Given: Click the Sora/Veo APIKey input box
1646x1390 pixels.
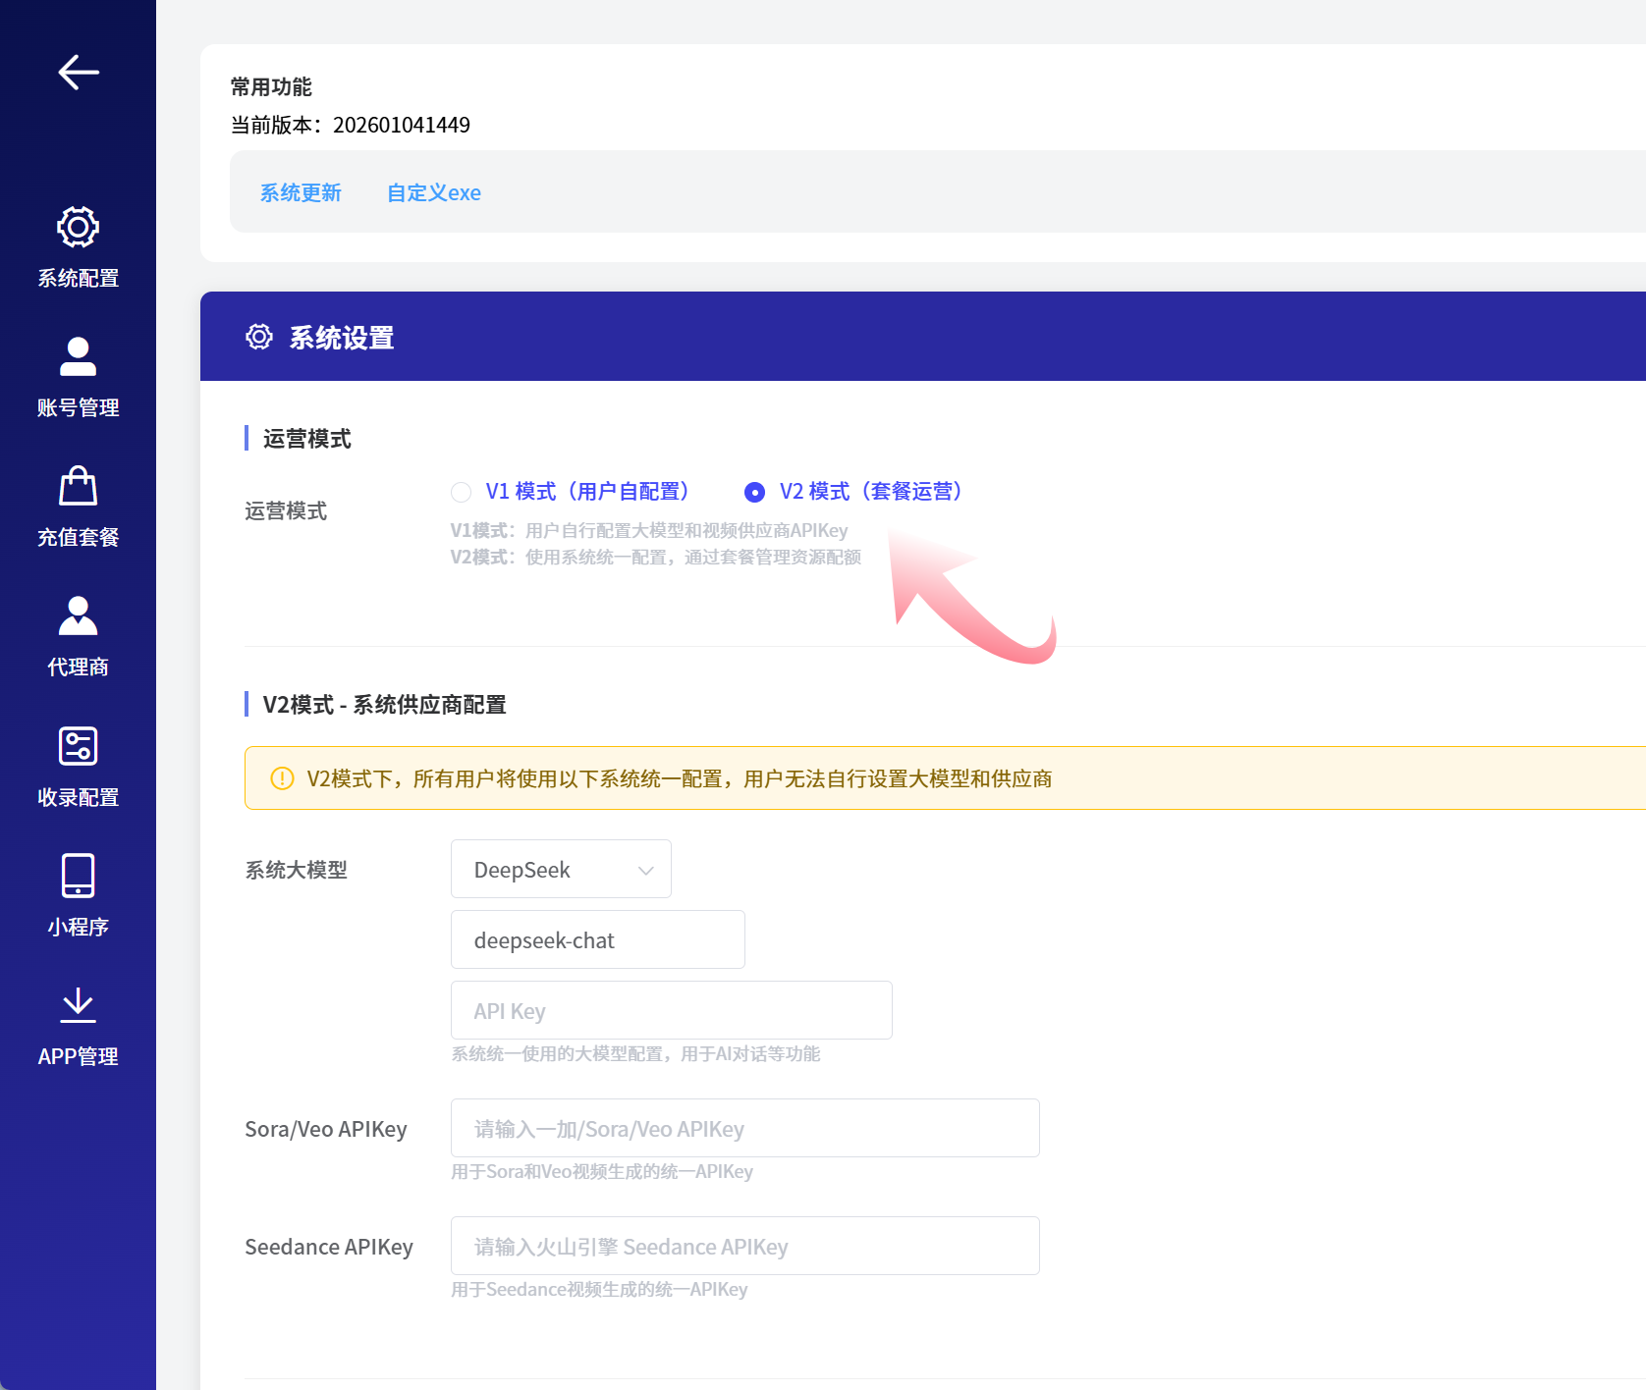Looking at the screenshot, I should [x=744, y=1128].
